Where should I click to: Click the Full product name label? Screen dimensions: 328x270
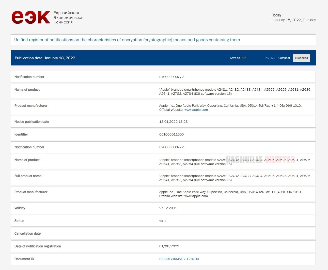tap(28, 176)
